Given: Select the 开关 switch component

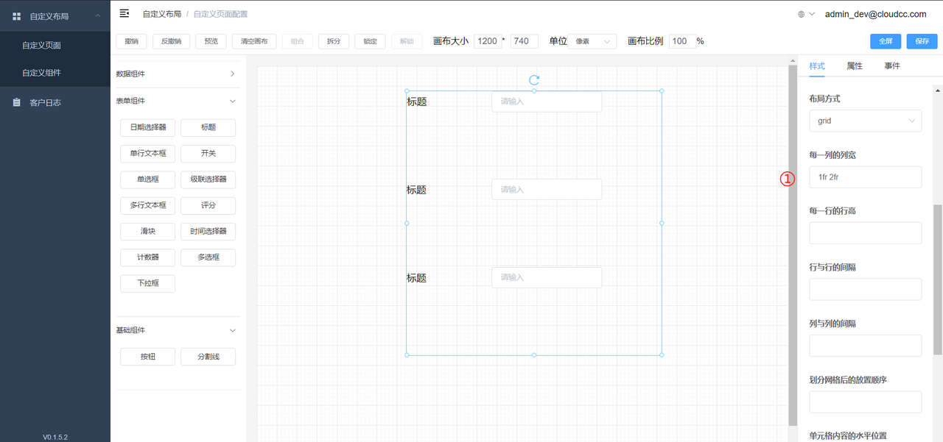Looking at the screenshot, I should [x=208, y=154].
